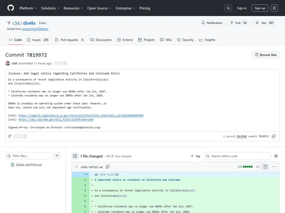Select LEGAL-NOTICE.md in the file tree
This screenshot has height=213, width=285.
coord(29,165)
